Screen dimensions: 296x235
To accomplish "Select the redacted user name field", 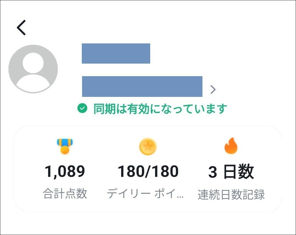I will pyautogui.click(x=116, y=53).
